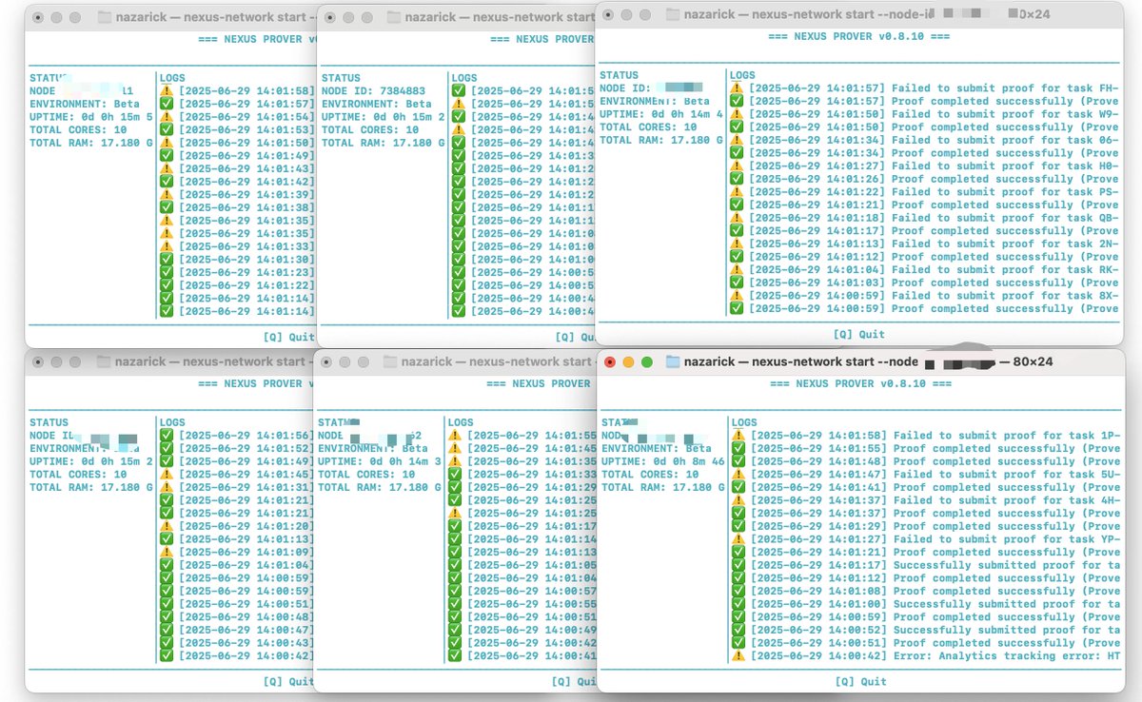Click 'UPTIME: 0d 0h 15m 5' status line
Screen dimensions: 1142x702
(91, 116)
